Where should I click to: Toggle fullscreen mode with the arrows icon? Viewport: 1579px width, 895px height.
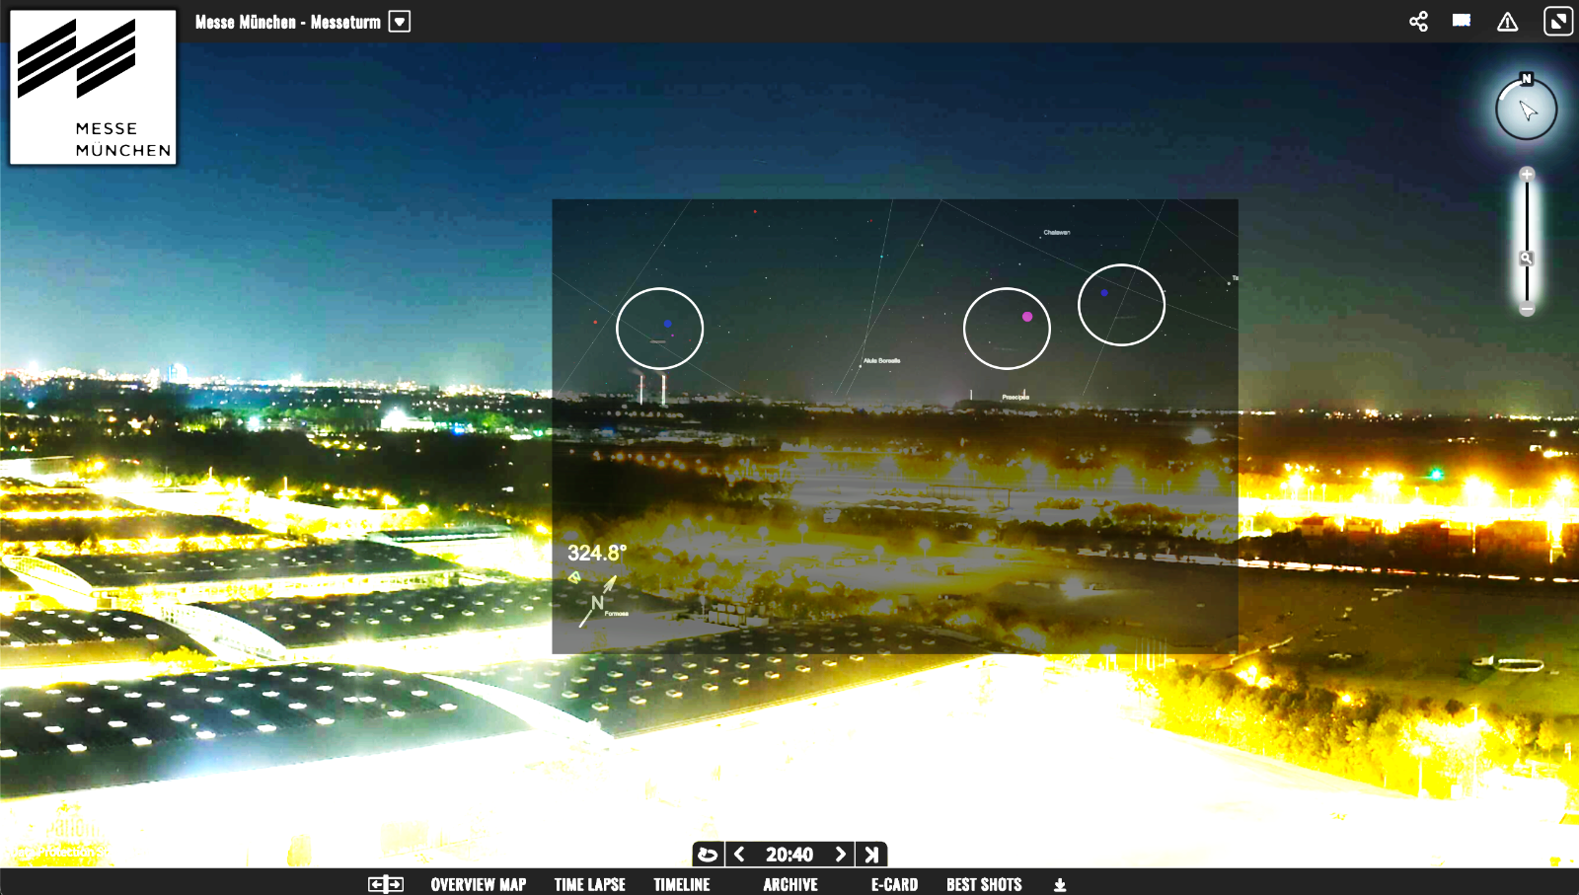pyautogui.click(x=1557, y=22)
